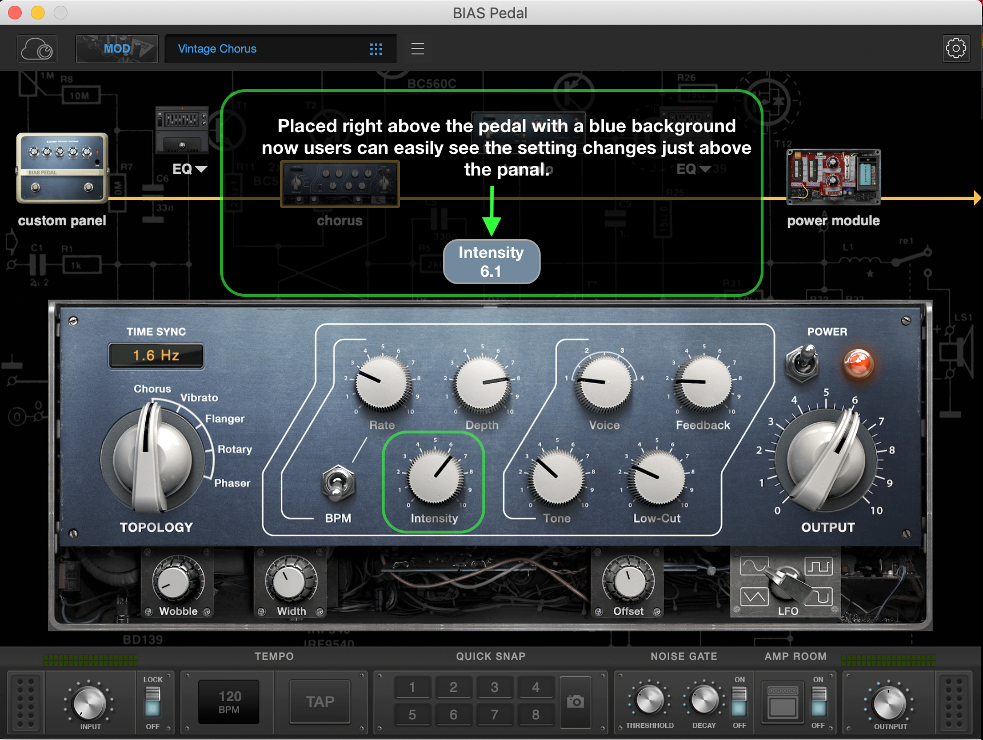Click the Intensity knob
This screenshot has height=740, width=983.
coord(435,477)
